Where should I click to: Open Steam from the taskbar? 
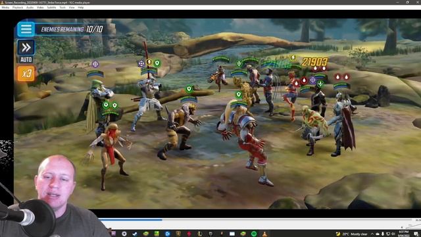(135, 234)
